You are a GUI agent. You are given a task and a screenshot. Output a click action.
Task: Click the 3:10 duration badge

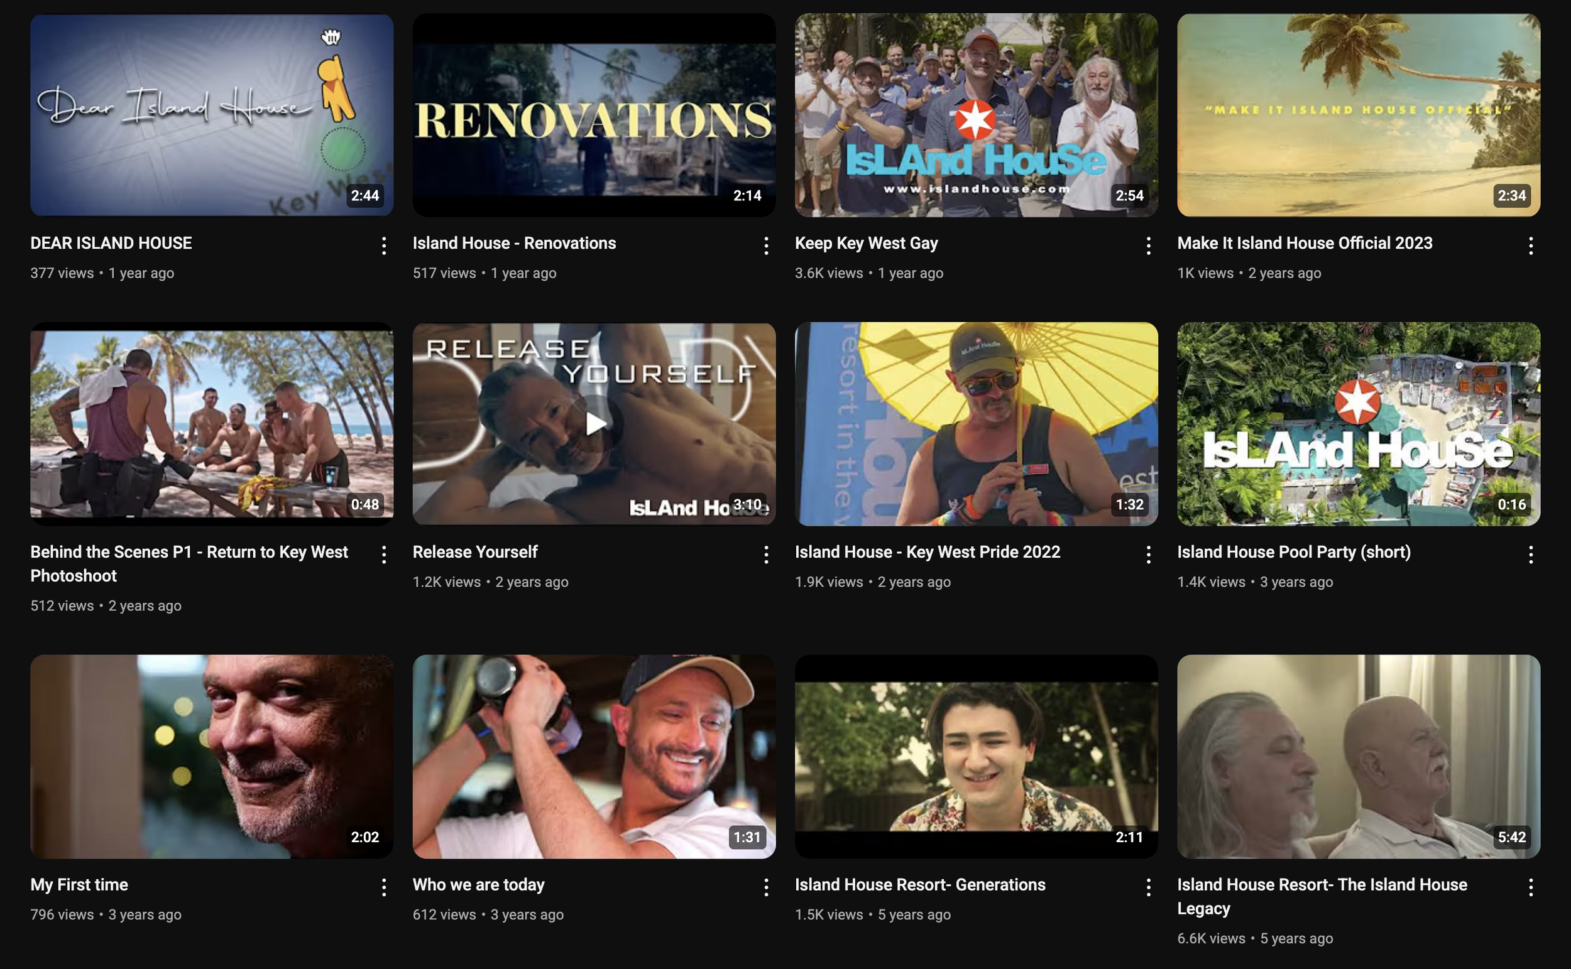pyautogui.click(x=747, y=504)
